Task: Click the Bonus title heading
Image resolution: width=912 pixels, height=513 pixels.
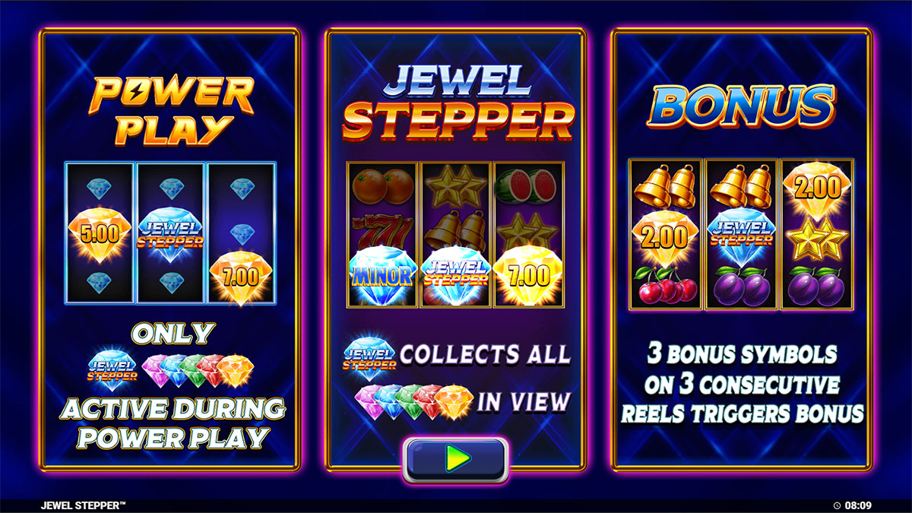Action: pos(741,106)
